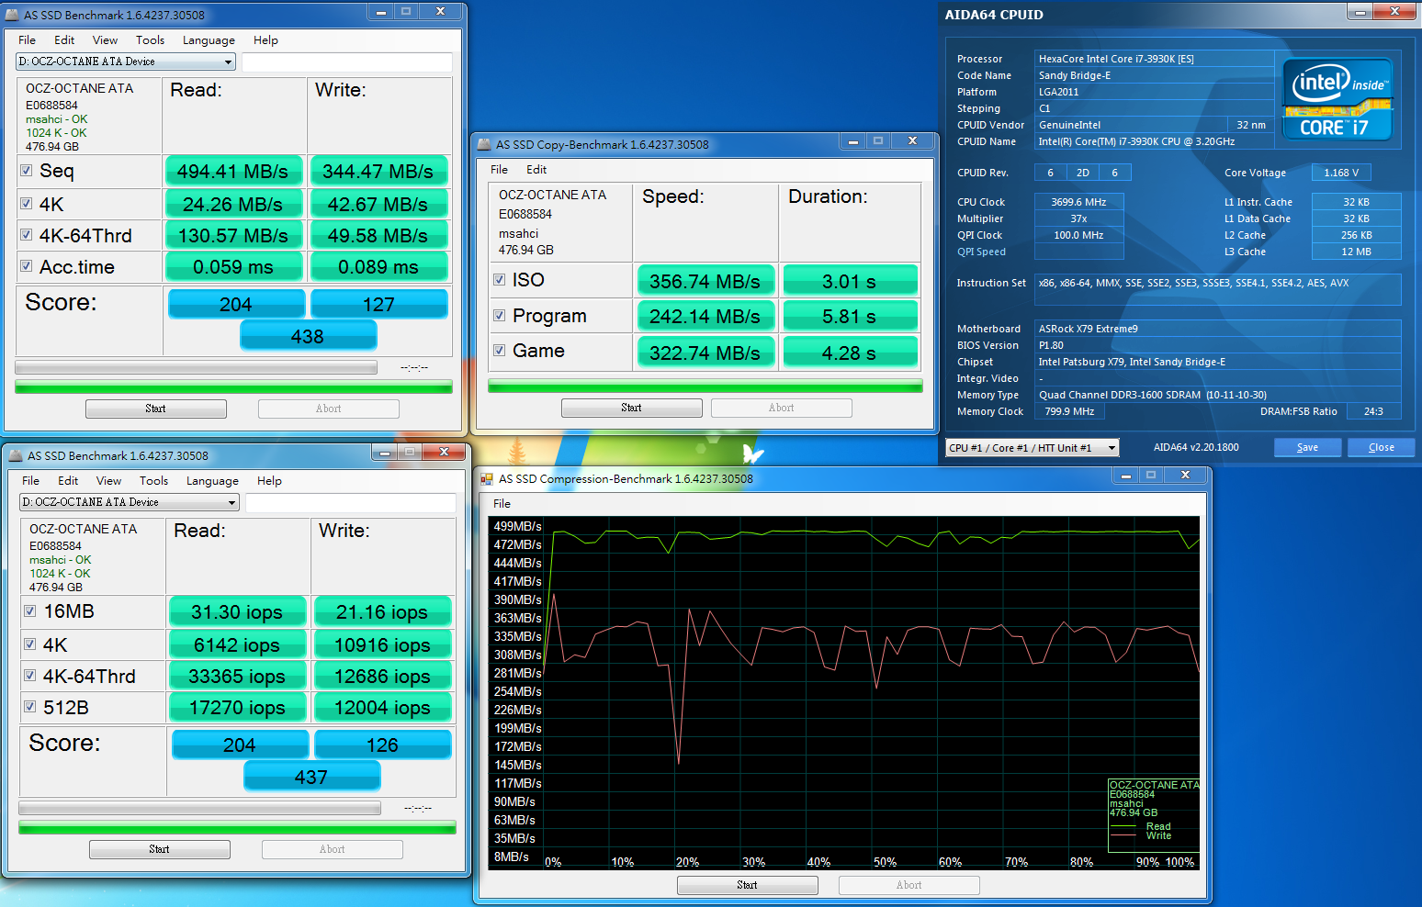Open Help menu in top AS SSD Benchmark

point(265,39)
